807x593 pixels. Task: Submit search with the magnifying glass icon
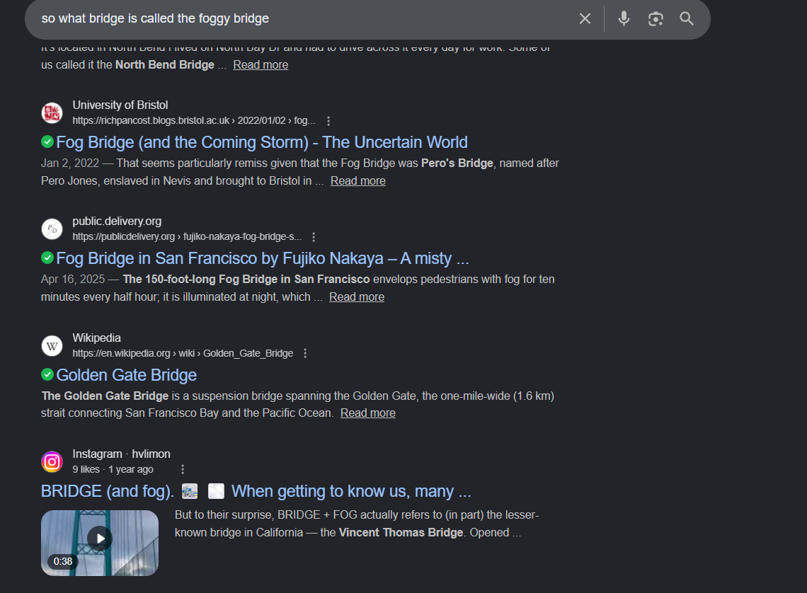click(687, 19)
